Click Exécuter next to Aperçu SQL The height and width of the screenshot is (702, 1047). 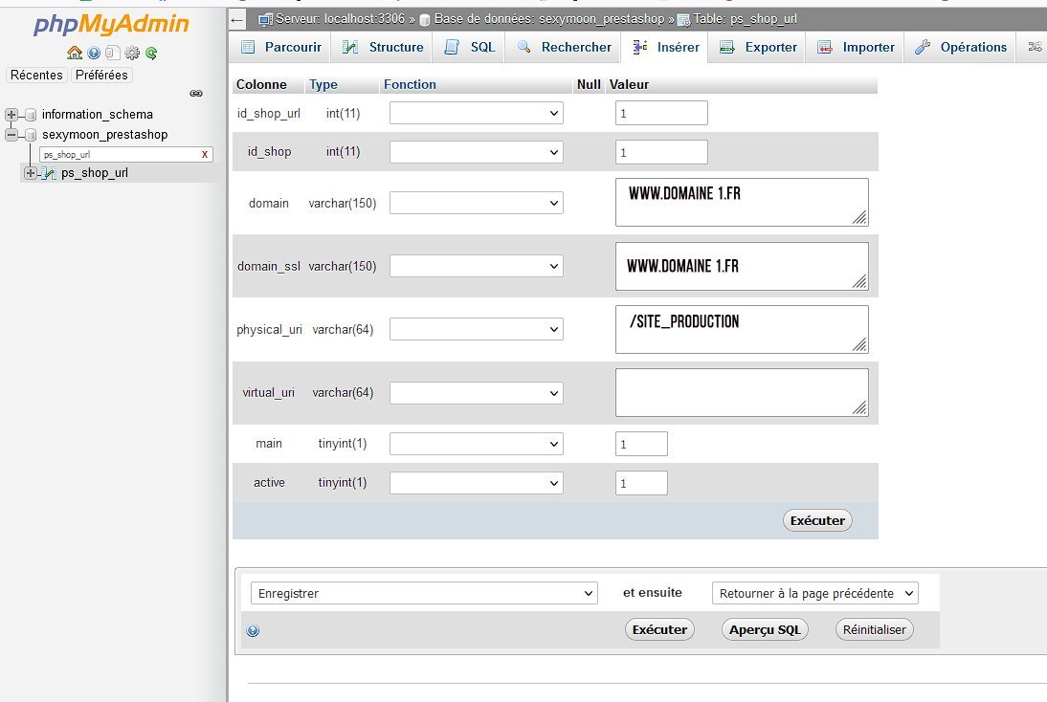tap(659, 629)
